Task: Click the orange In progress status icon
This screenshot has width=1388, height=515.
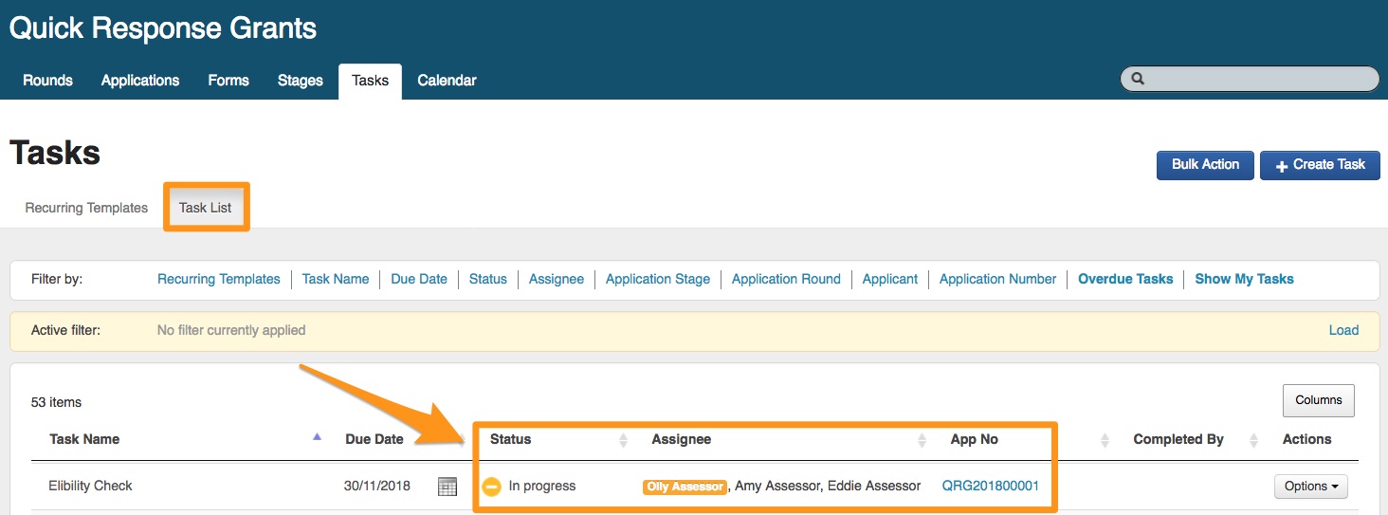Action: click(491, 487)
